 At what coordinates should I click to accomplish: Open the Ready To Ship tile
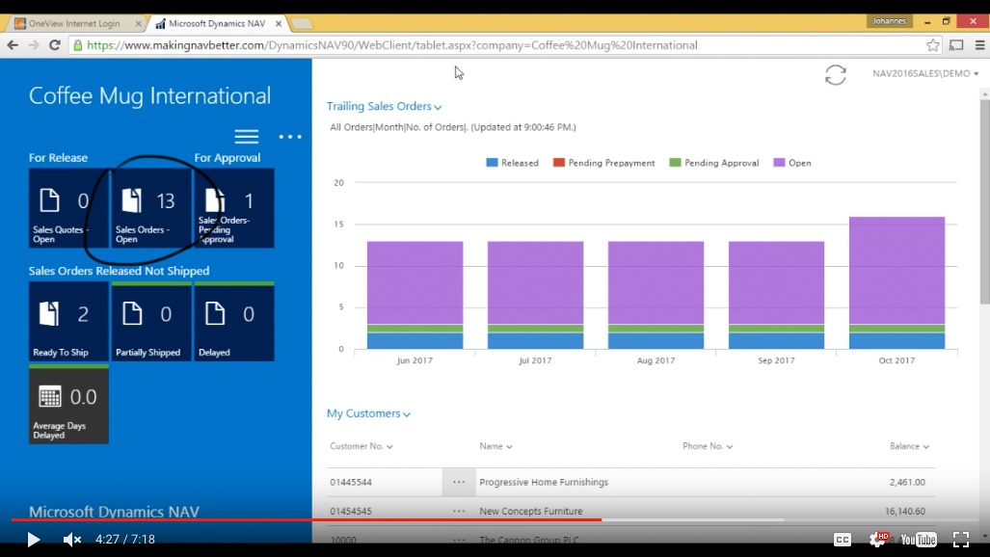tap(68, 322)
